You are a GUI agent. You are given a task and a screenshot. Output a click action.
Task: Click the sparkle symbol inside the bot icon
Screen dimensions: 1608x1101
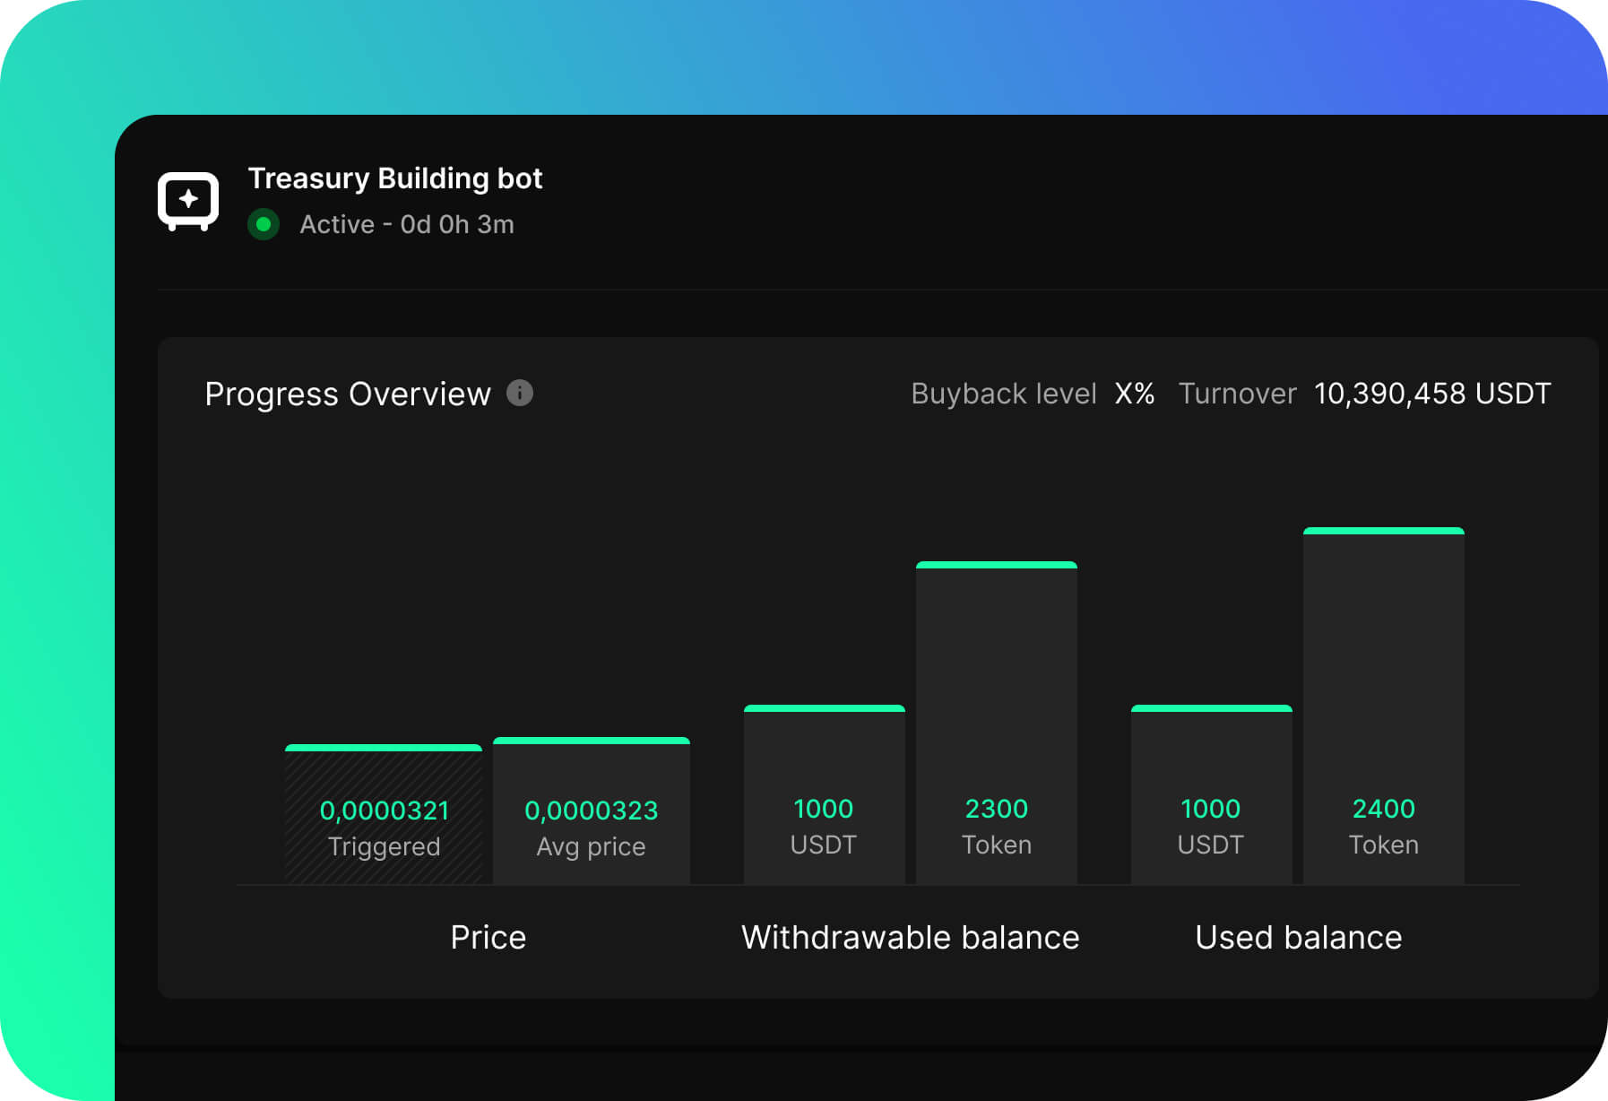[x=188, y=195]
